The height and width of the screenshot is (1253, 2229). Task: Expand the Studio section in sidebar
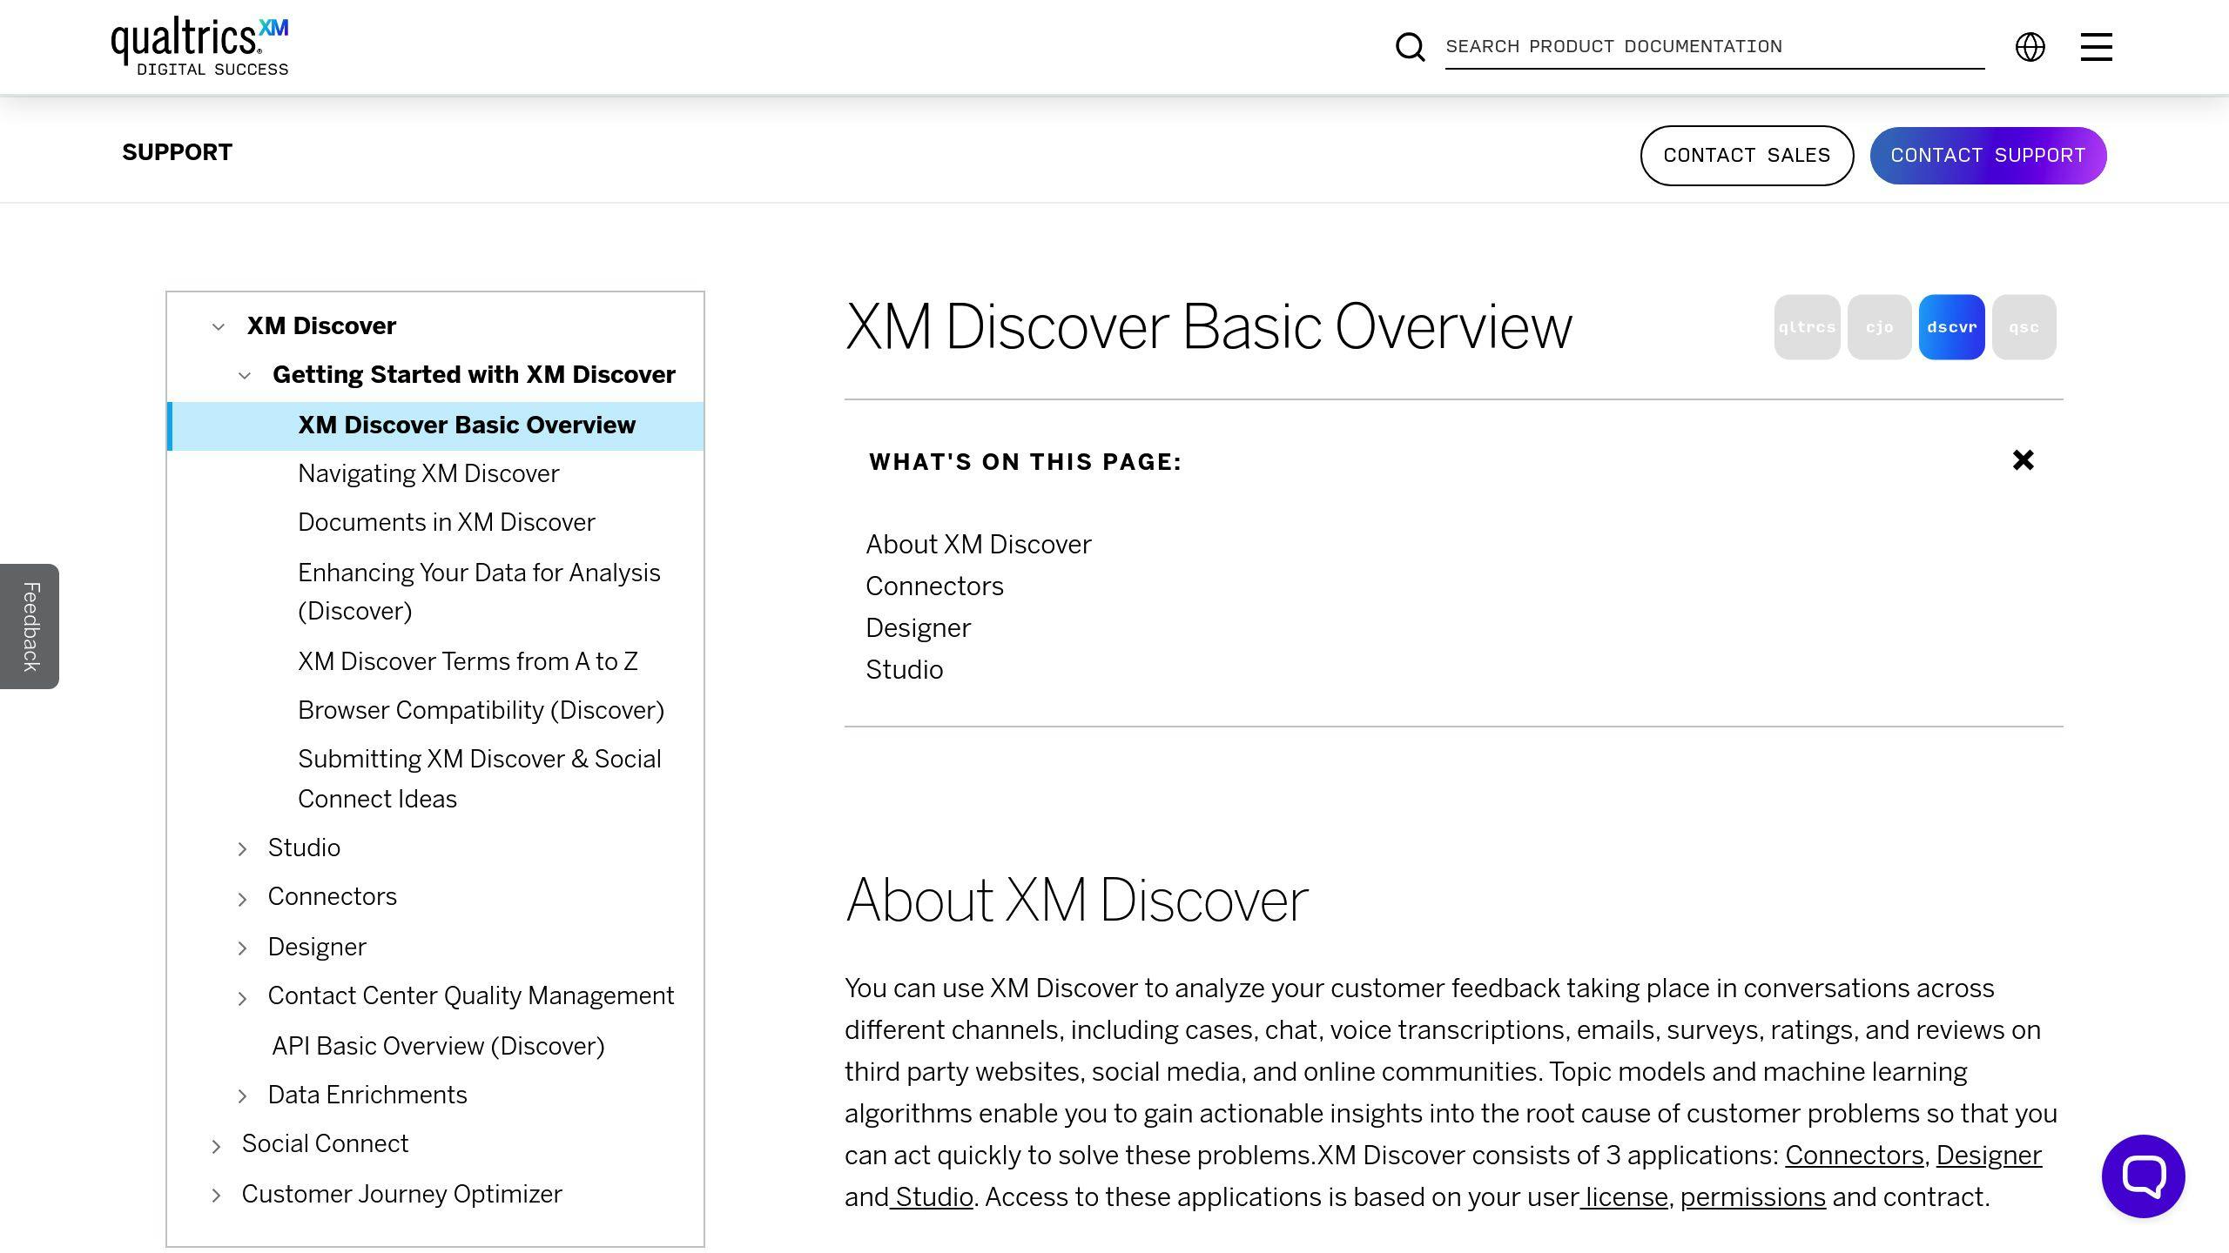(x=242, y=848)
